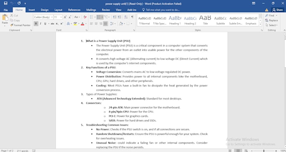This screenshot has height=152, width=286.
Task: Apply the Title style
Action: click(x=205, y=20)
